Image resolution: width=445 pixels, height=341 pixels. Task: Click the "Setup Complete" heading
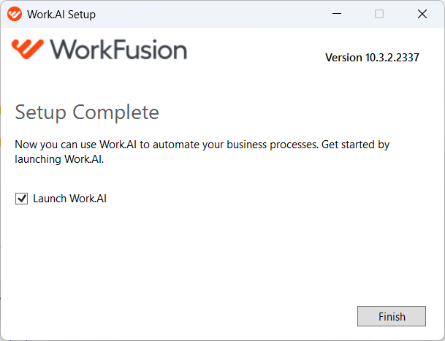(x=87, y=112)
